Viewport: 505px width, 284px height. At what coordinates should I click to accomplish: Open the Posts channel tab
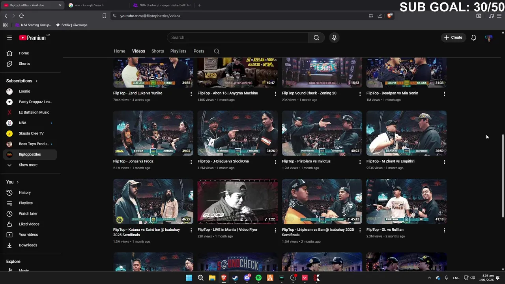point(199,51)
